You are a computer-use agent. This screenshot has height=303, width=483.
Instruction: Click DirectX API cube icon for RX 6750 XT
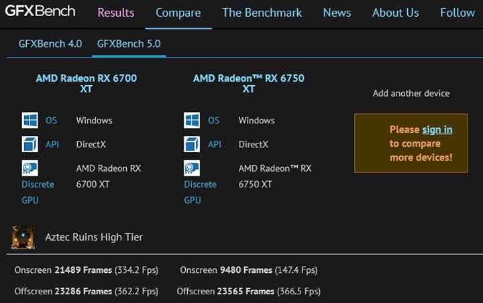point(192,144)
